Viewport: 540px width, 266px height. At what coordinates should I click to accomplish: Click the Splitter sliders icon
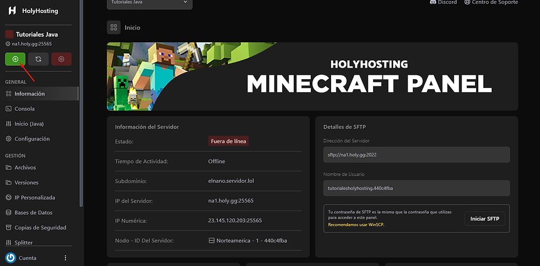click(9, 242)
